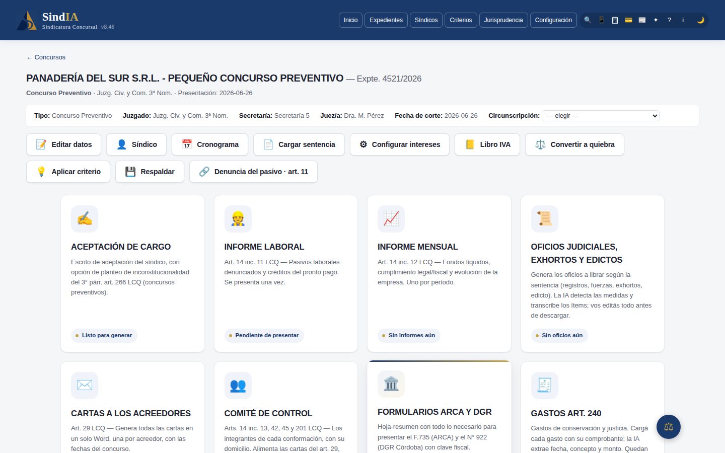Click the bank building icon on Formularios ARCA y DGR

tap(391, 384)
